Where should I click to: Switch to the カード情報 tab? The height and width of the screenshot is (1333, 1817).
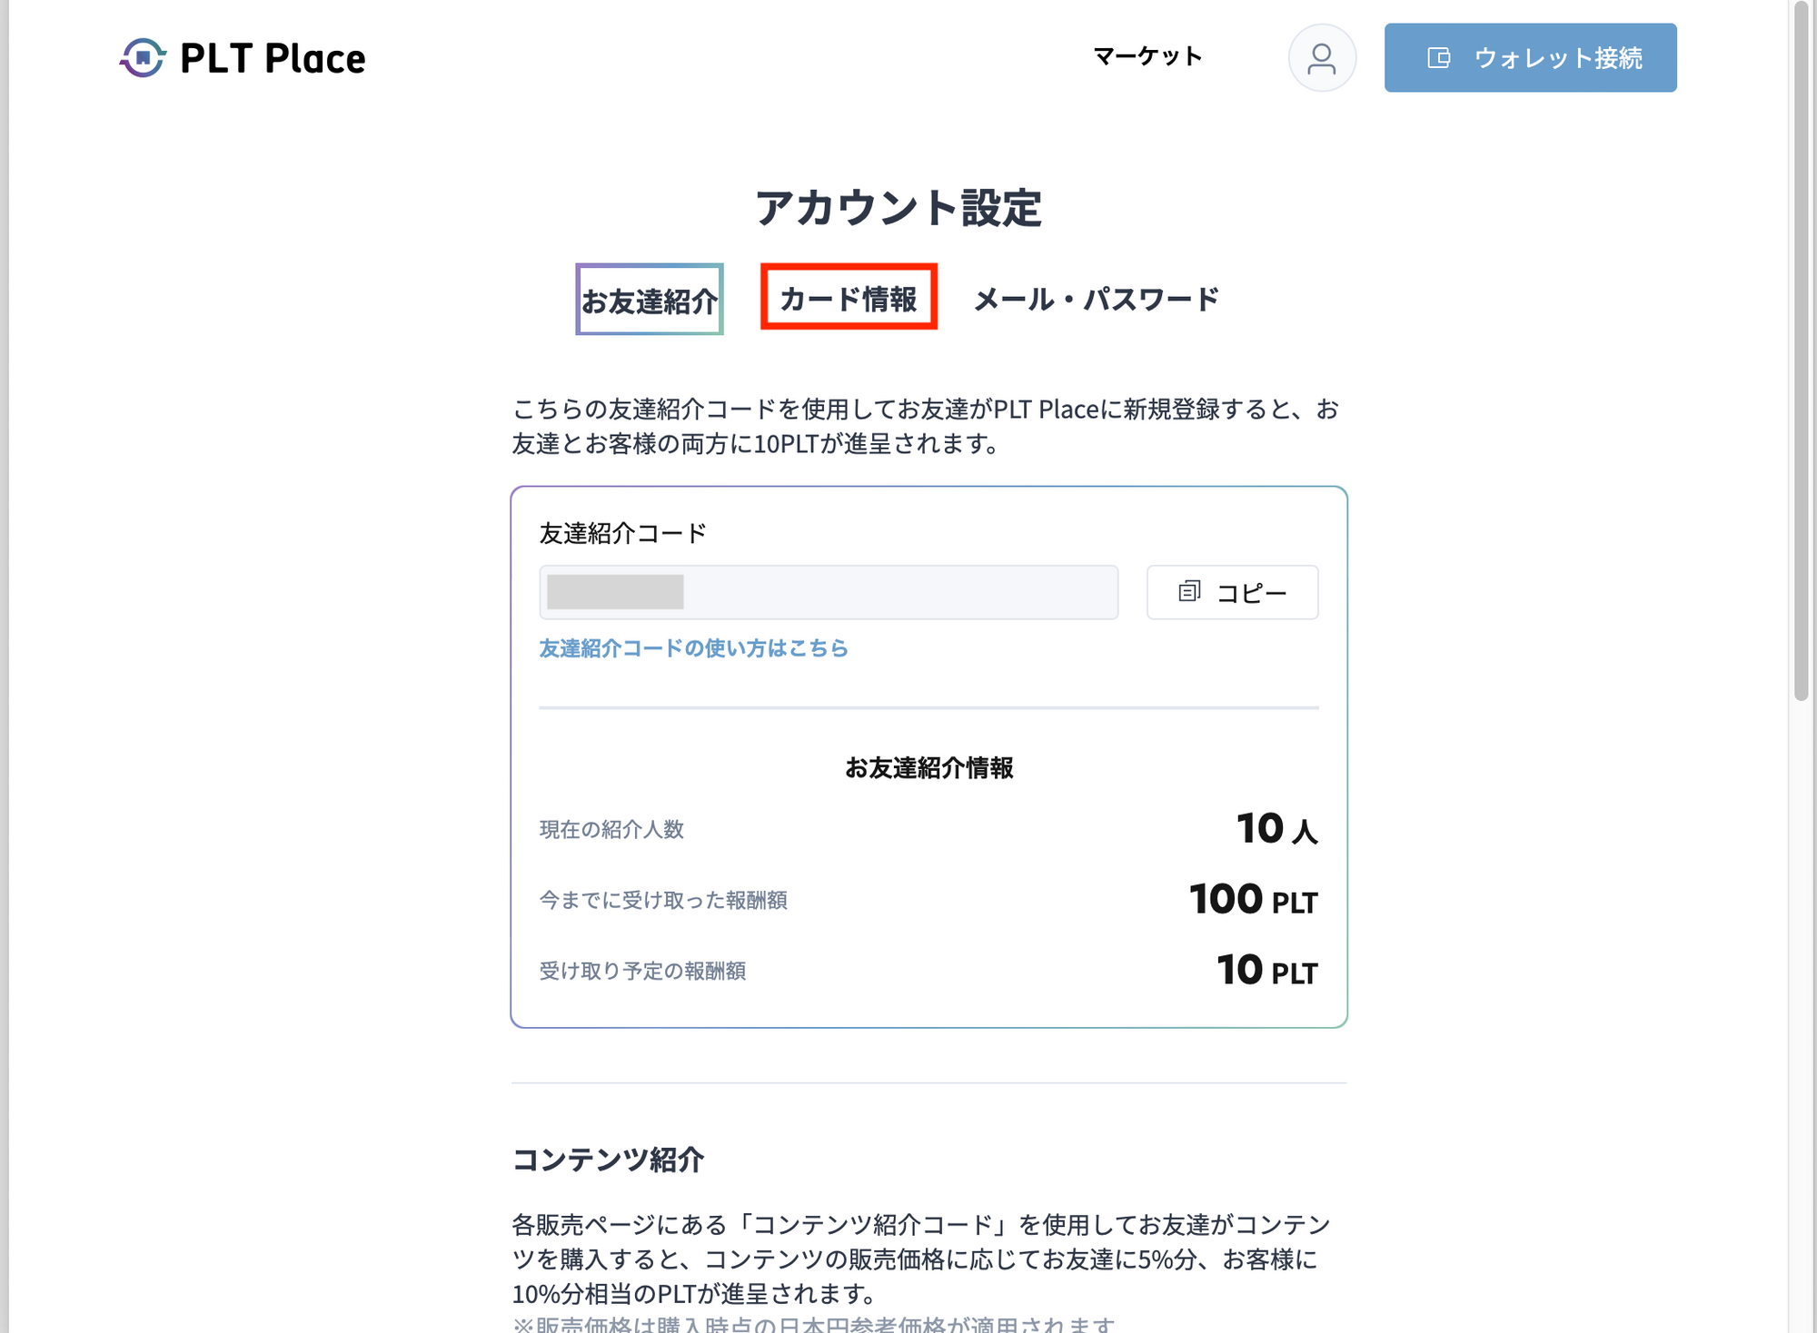click(849, 298)
